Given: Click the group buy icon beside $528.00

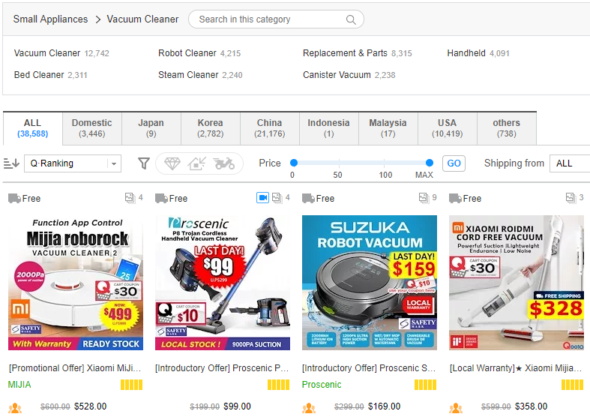Looking at the screenshot, I should (15, 407).
